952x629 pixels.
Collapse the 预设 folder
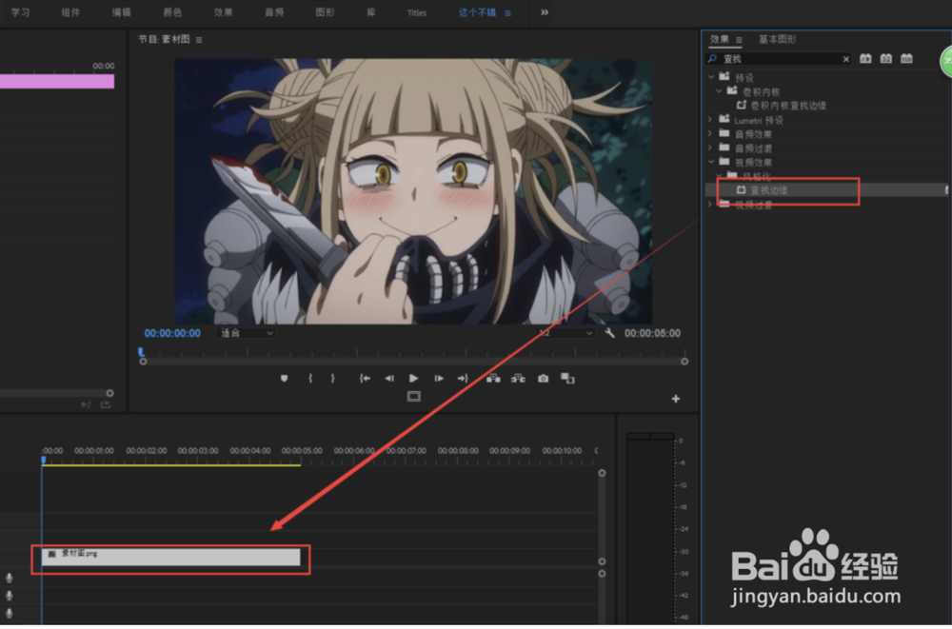pyautogui.click(x=711, y=77)
